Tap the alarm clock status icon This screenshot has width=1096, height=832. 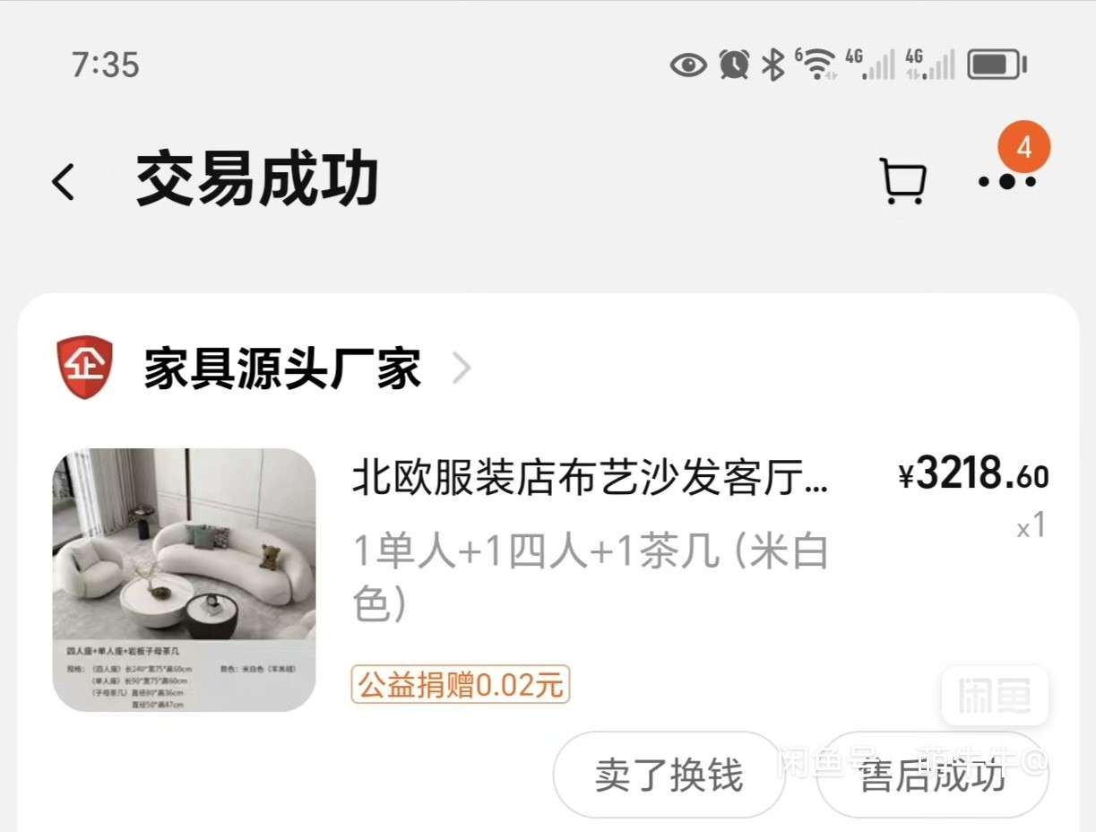click(734, 65)
